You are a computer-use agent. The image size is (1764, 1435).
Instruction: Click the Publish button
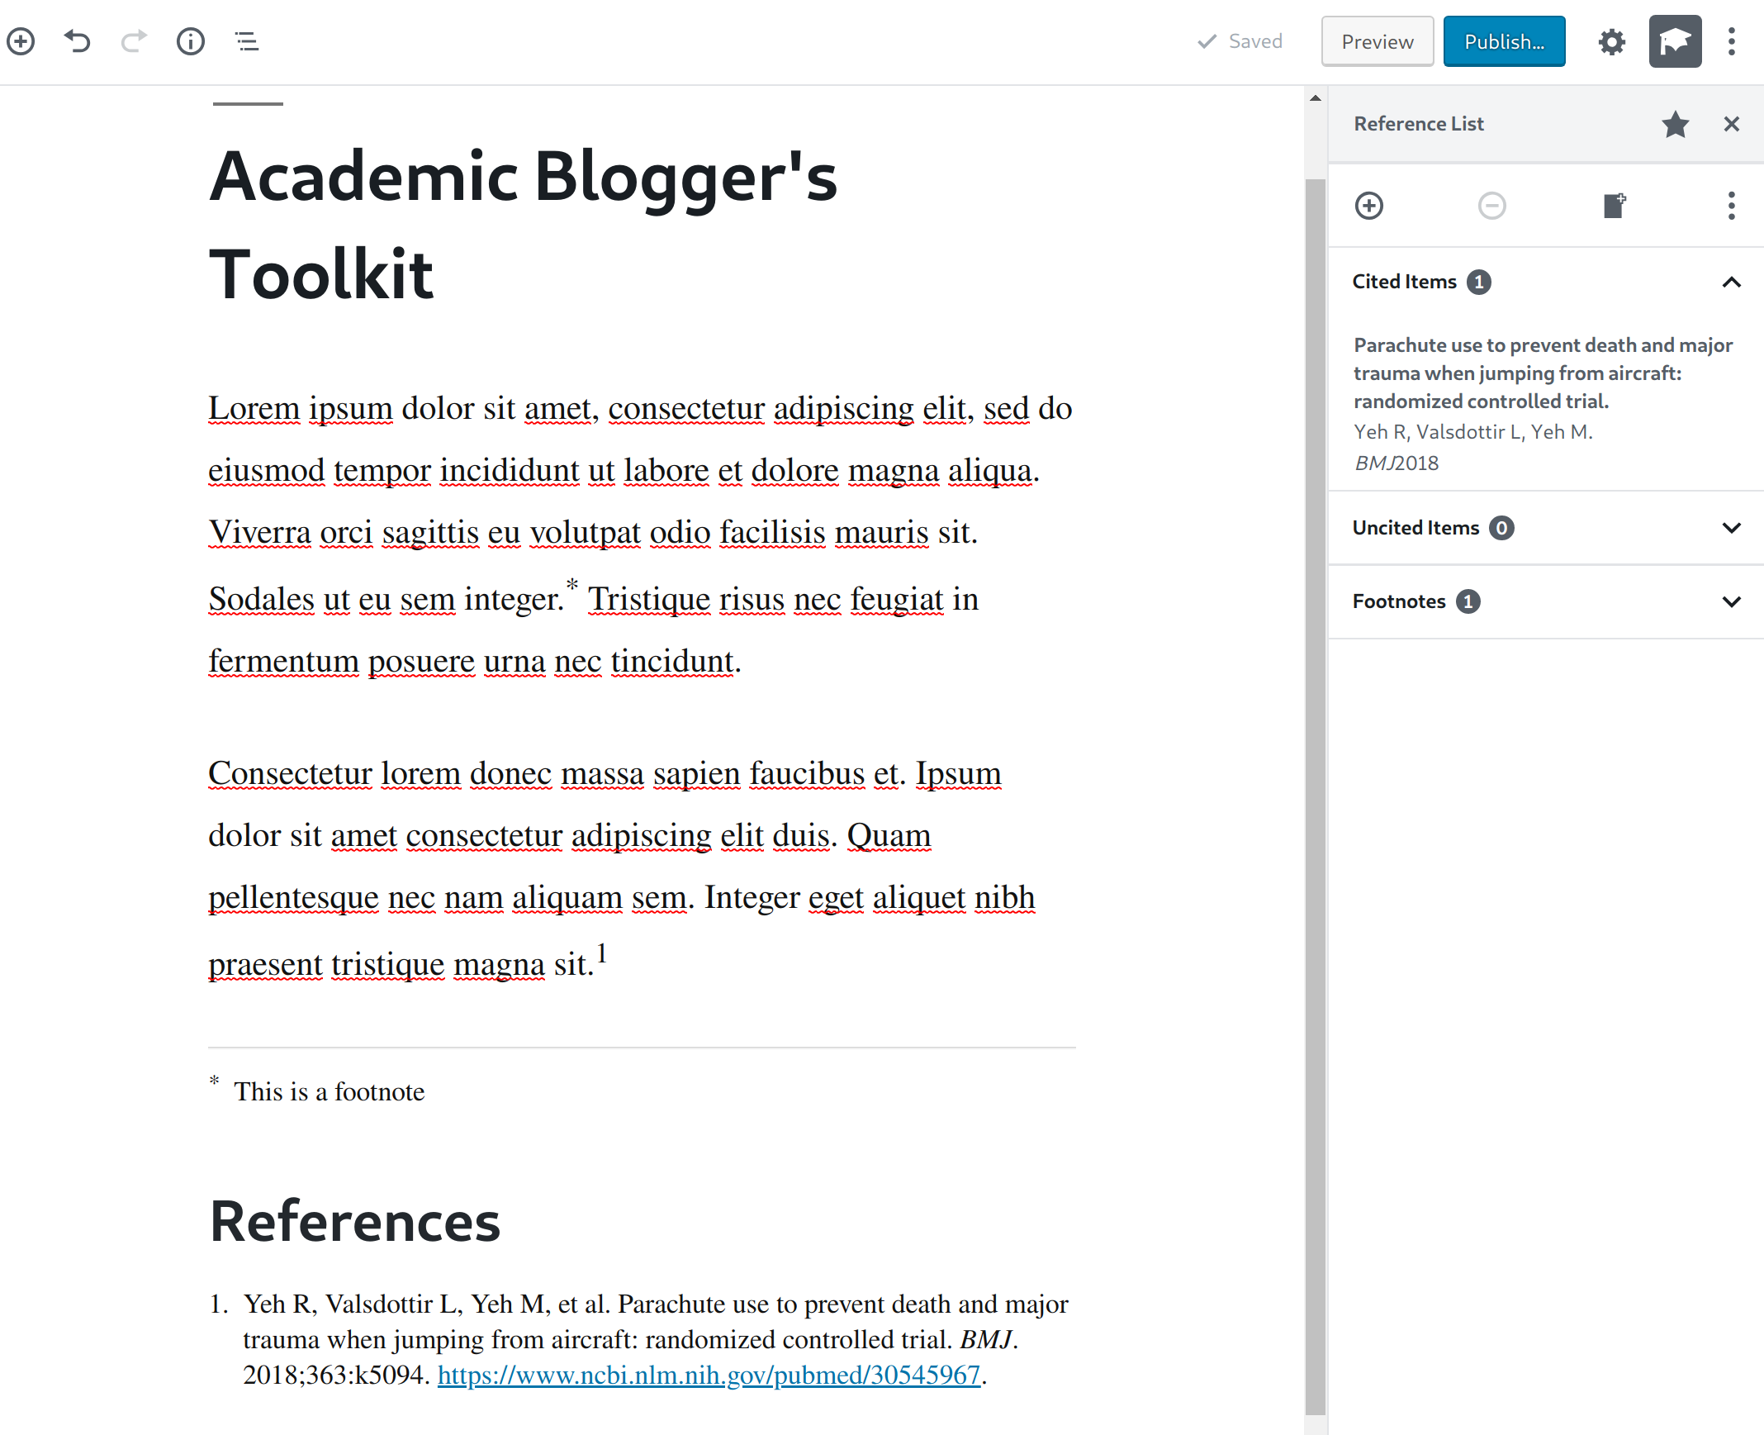click(1505, 41)
